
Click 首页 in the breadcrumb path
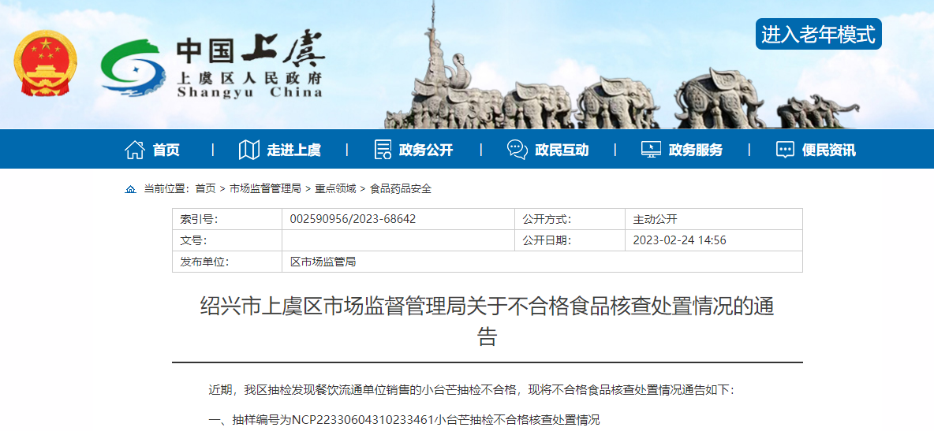[x=206, y=189]
